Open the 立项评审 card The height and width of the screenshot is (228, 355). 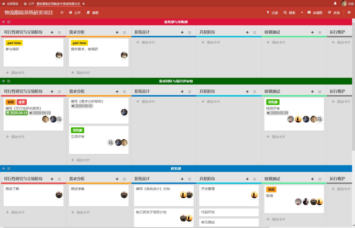point(99,140)
